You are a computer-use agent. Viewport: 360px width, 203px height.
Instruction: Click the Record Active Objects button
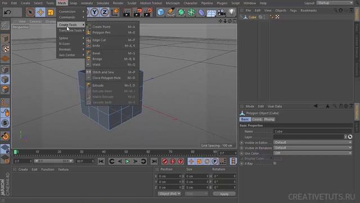click(x=165, y=161)
